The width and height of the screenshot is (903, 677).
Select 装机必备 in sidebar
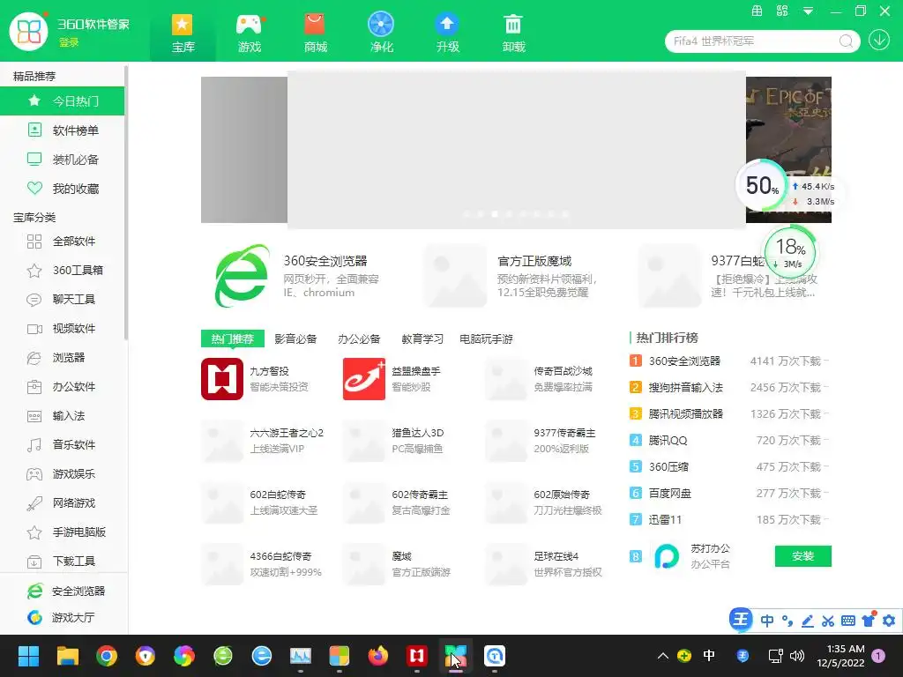pyautogui.click(x=63, y=160)
